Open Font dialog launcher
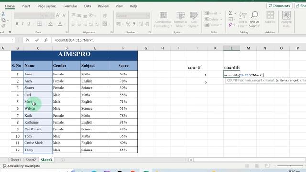The width and height of the screenshot is (306, 172). [x=66, y=32]
